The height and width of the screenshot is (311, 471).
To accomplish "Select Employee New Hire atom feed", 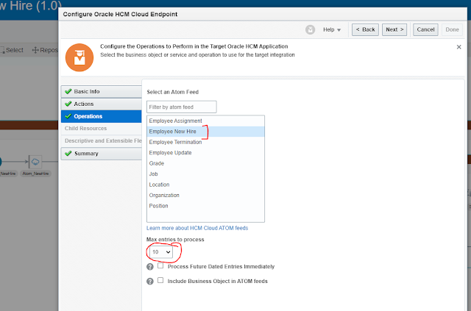I will point(205,132).
